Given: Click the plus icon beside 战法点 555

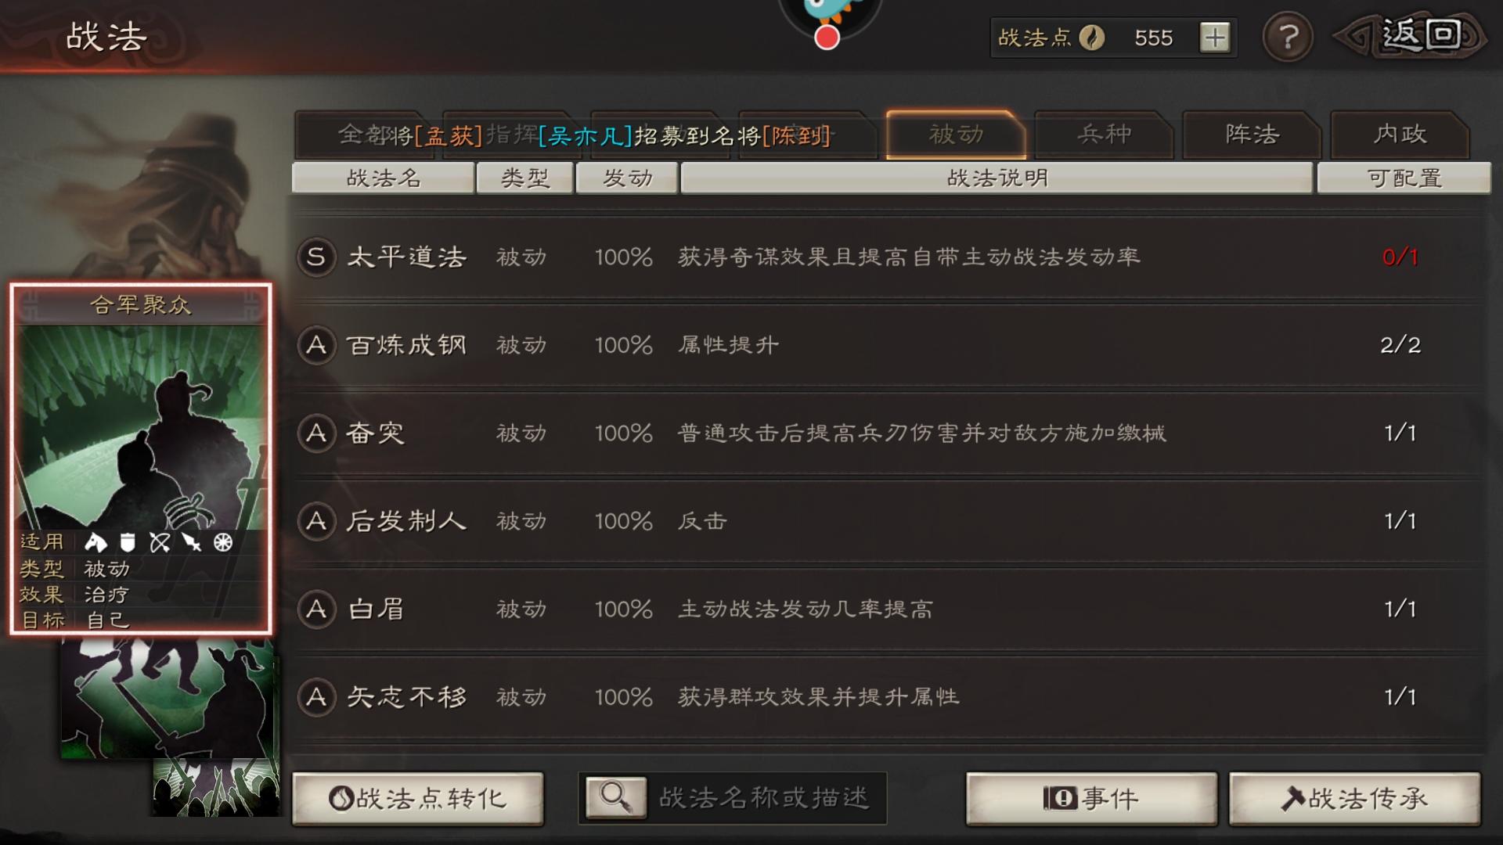Looking at the screenshot, I should (x=1215, y=38).
